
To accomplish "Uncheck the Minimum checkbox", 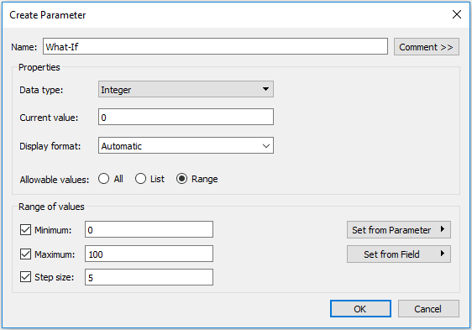I will click(x=25, y=230).
